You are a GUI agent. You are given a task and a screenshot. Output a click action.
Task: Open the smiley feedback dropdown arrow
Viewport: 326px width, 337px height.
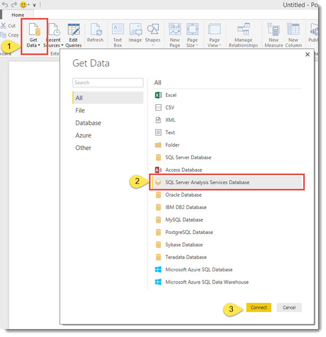(29, 5)
